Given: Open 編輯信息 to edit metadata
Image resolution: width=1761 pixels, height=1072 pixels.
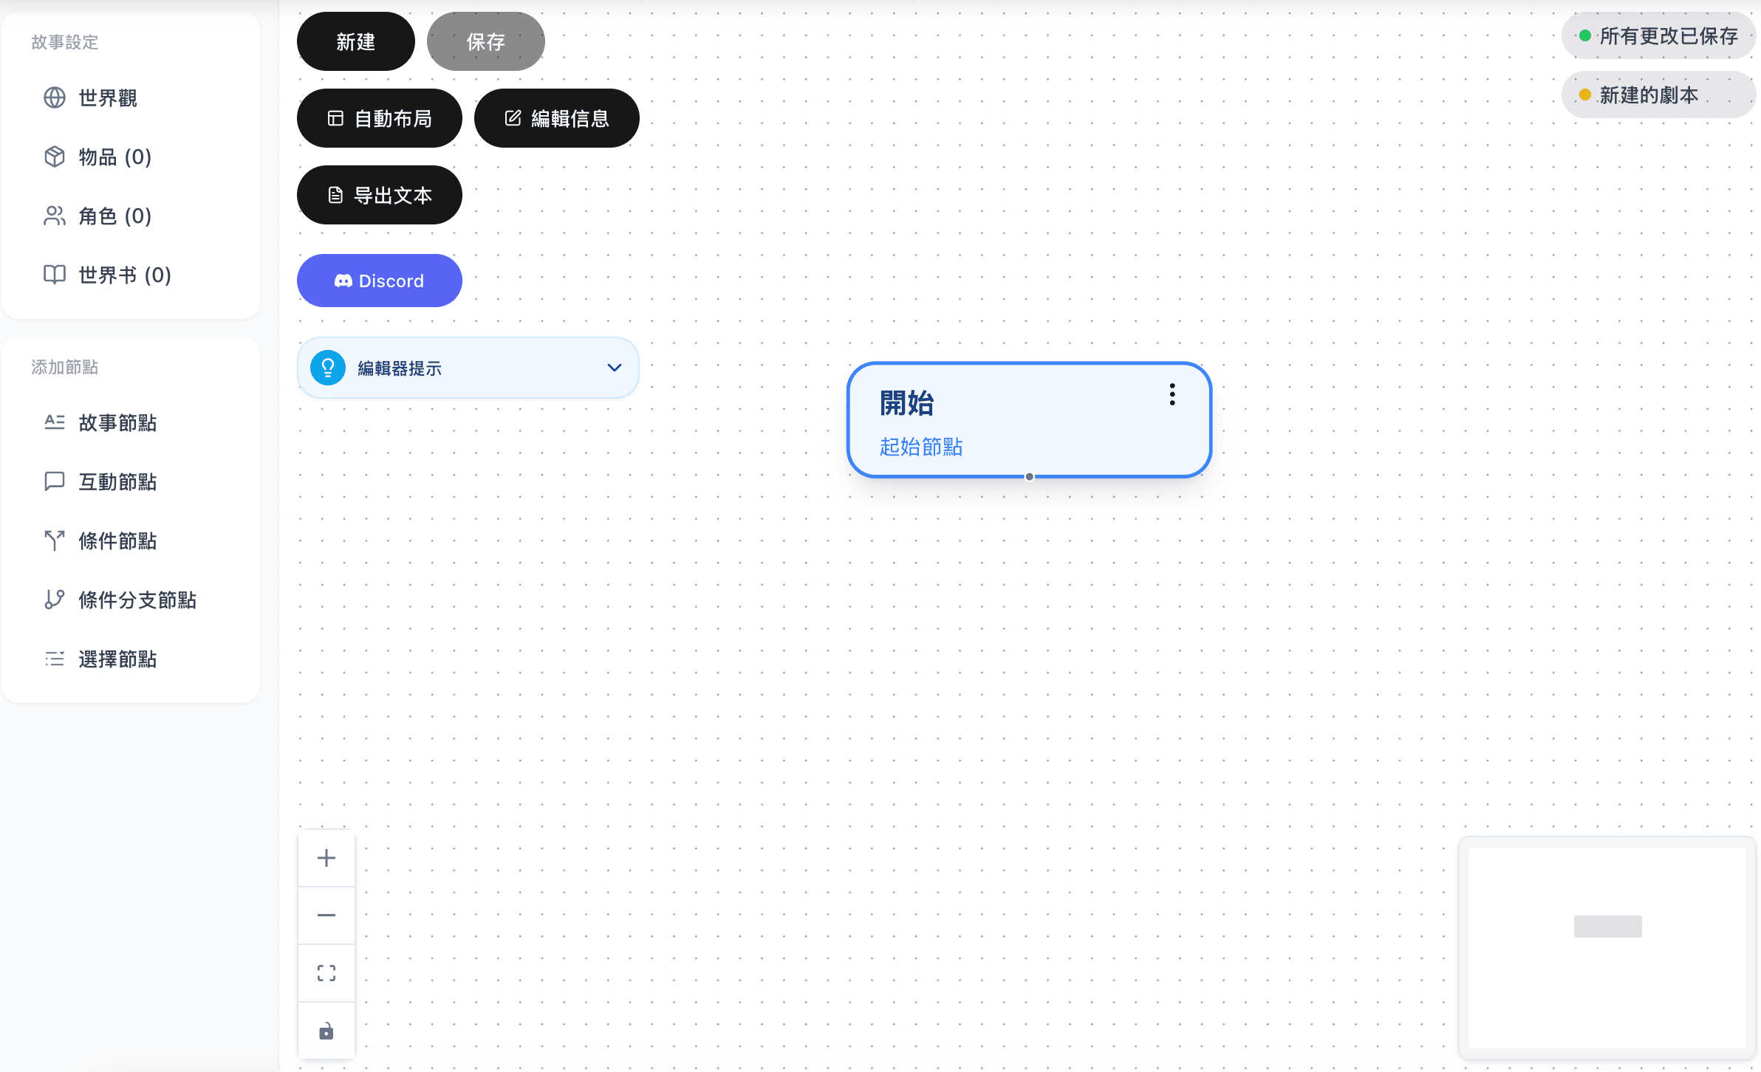Looking at the screenshot, I should click(556, 117).
